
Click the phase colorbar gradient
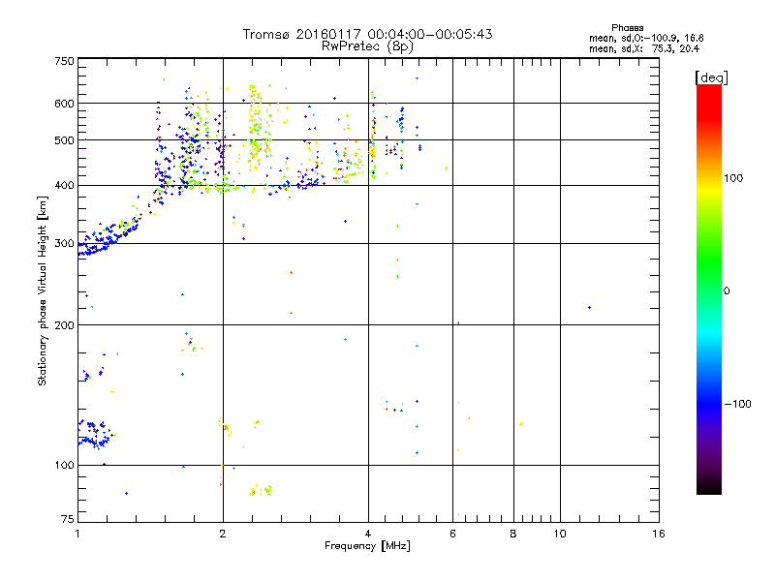coord(709,290)
